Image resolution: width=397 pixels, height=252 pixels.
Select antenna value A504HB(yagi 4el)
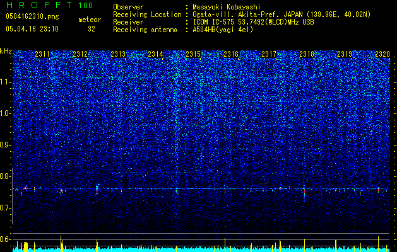tap(223, 30)
